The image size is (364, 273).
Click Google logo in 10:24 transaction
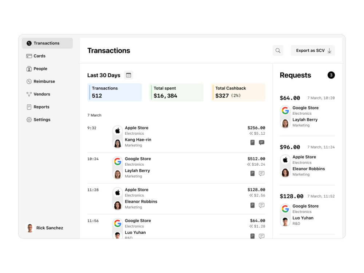click(118, 162)
